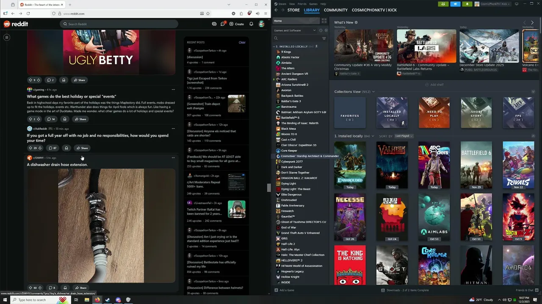Image resolution: width=542 pixels, height=304 pixels.
Task: Open the Steam Friends menu
Action: coord(302,4)
